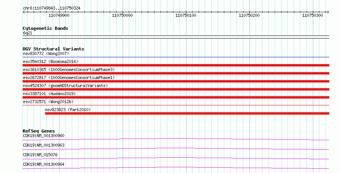Screen dimensions: 340x173
Task: Open variant nsv3387101 (Audano2019)
Action: (49, 94)
